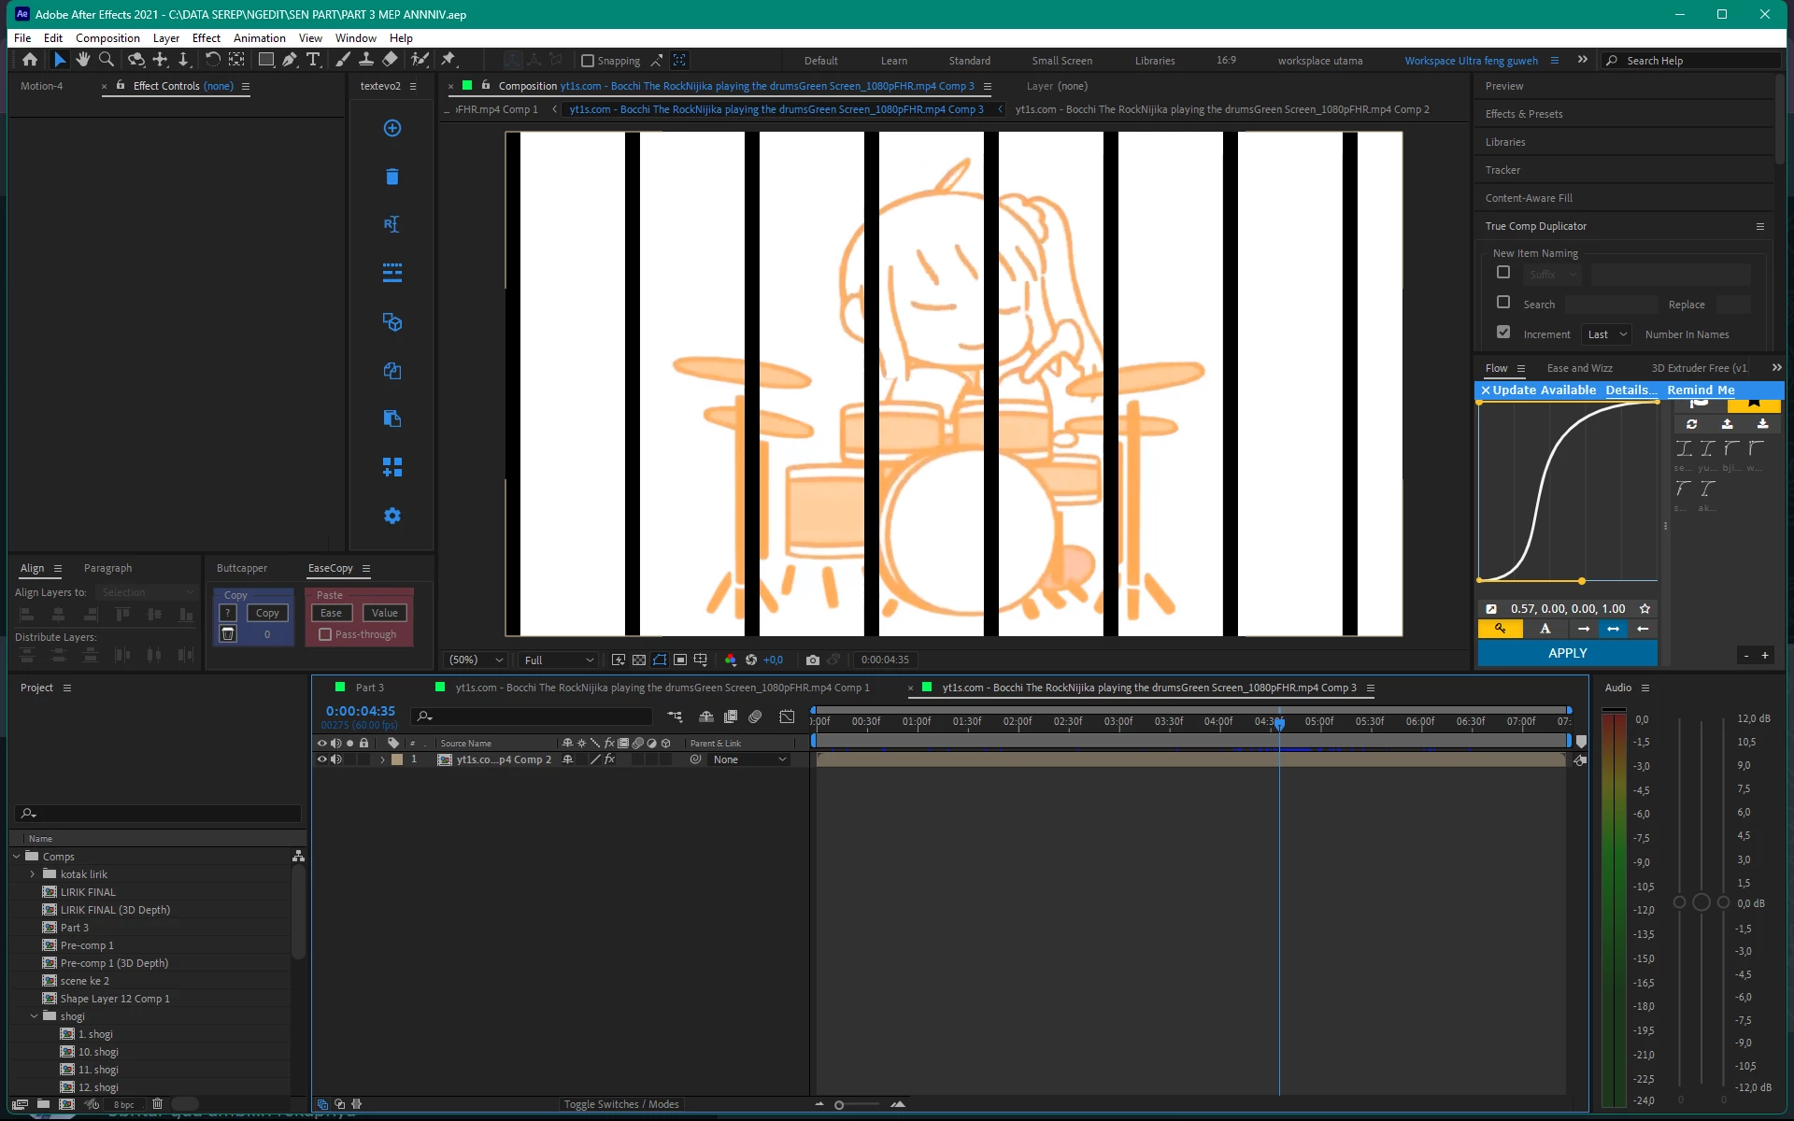Viewport: 1794px width, 1121px height.
Task: Click the plus circle icon in textevo2 panel
Action: [392, 128]
